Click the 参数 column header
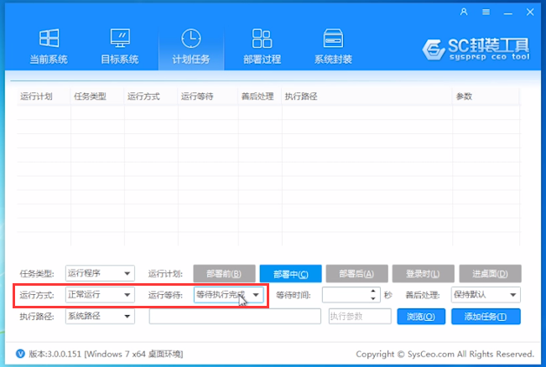Viewport: 546px width, 367px height. click(x=486, y=96)
